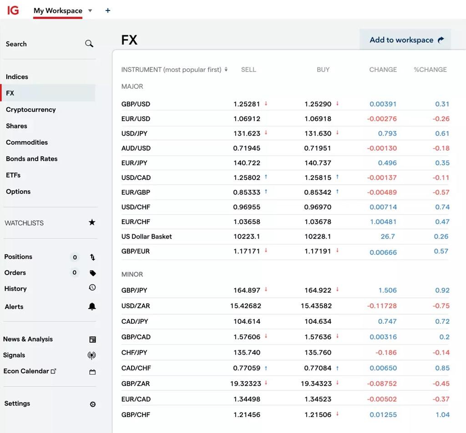The image size is (466, 433).
Task: Click the Alerts bell icon
Action: click(x=92, y=306)
